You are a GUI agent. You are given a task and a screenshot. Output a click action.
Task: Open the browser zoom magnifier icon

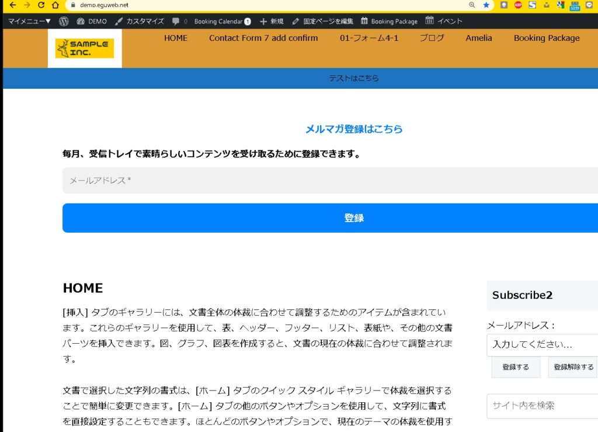coord(472,5)
